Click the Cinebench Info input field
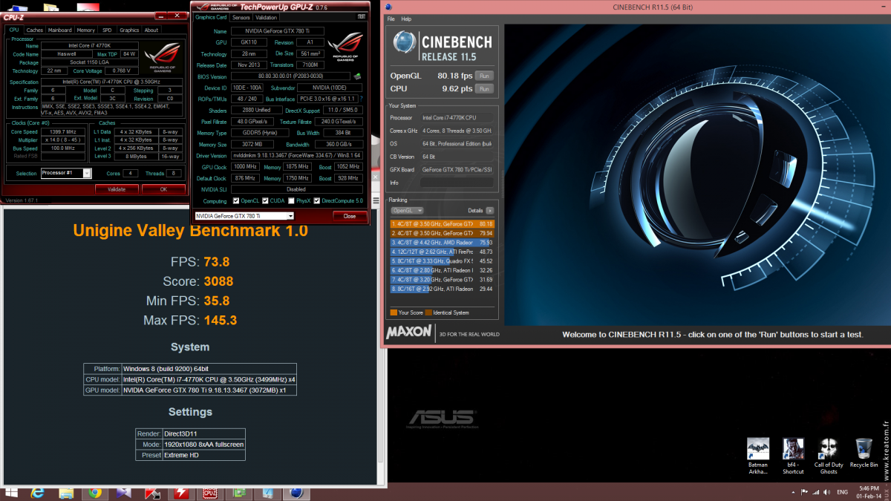This screenshot has width=891, height=501. click(457, 183)
